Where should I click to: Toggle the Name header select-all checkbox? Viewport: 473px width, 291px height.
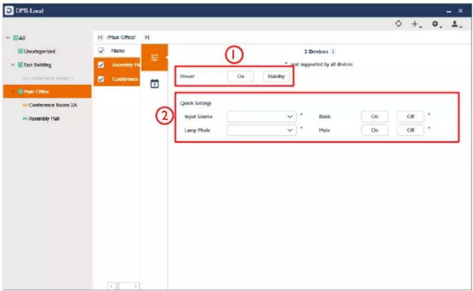101,51
